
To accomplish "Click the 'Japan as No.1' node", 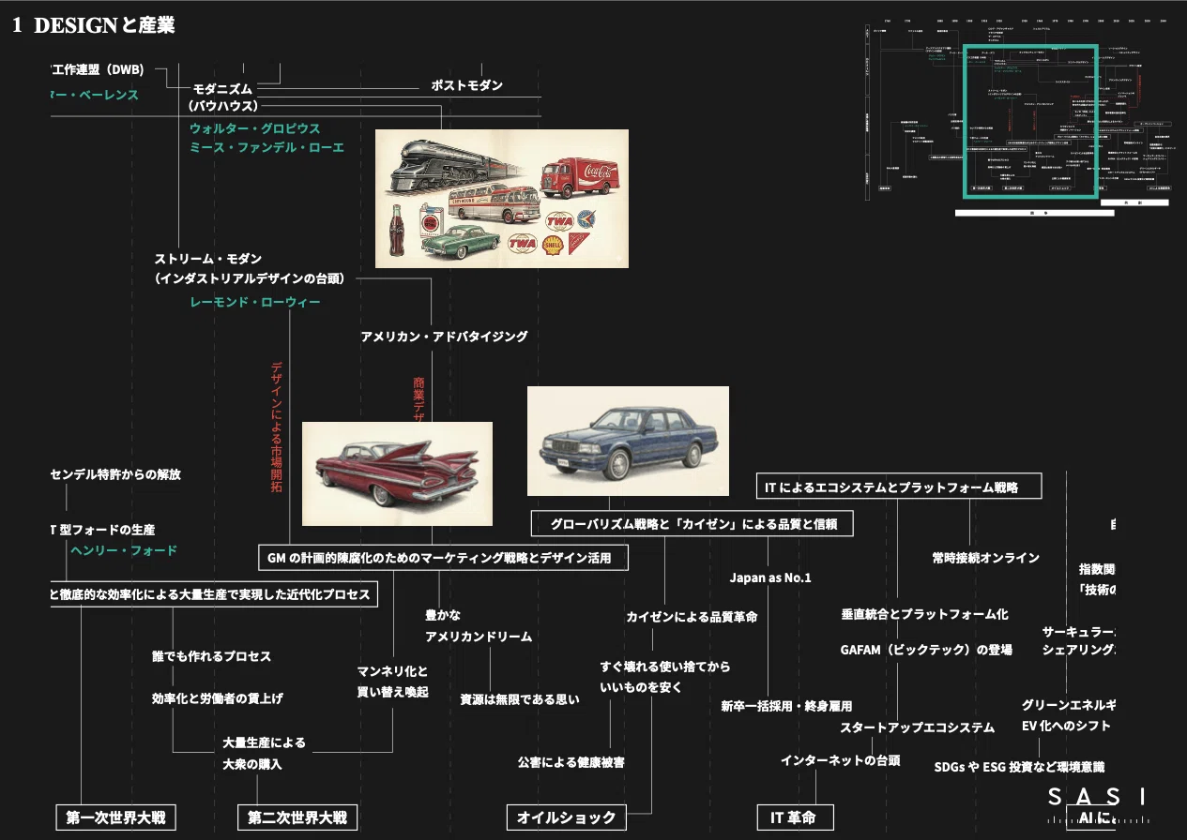I will 770,577.
